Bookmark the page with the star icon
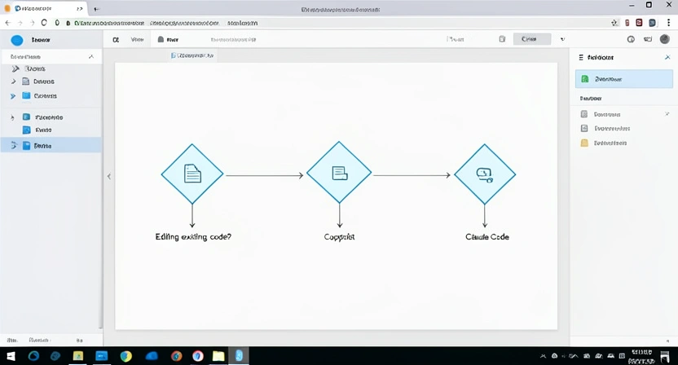The height and width of the screenshot is (365, 678). [614, 23]
